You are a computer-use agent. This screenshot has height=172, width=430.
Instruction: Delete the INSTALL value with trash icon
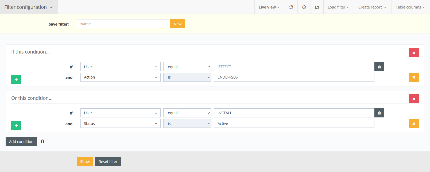coord(379,113)
